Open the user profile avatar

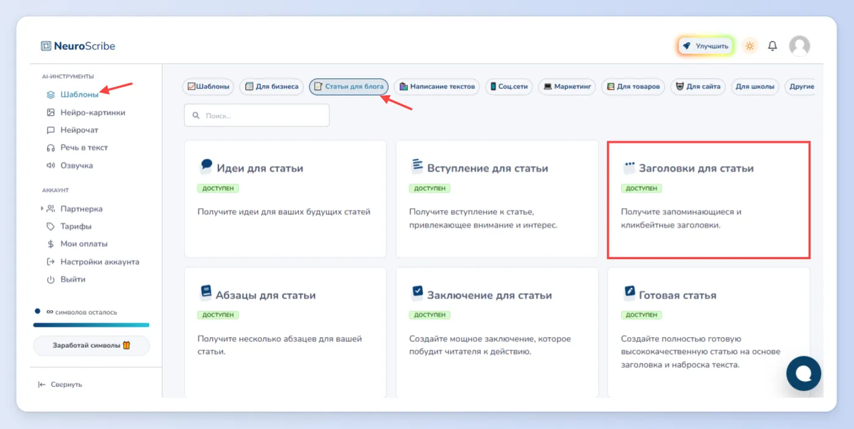point(799,46)
